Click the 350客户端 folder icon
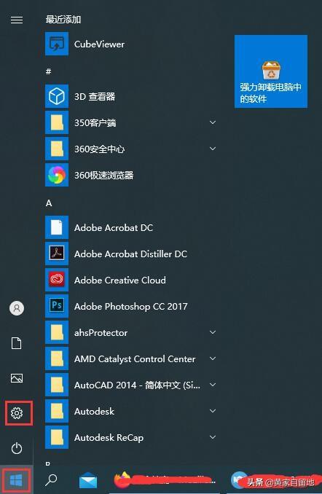This screenshot has width=322, height=494. 57,122
